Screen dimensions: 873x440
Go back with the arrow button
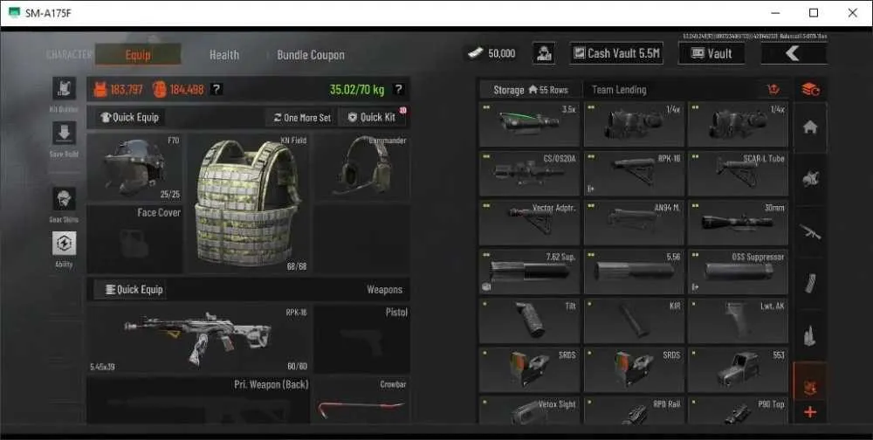pos(794,53)
